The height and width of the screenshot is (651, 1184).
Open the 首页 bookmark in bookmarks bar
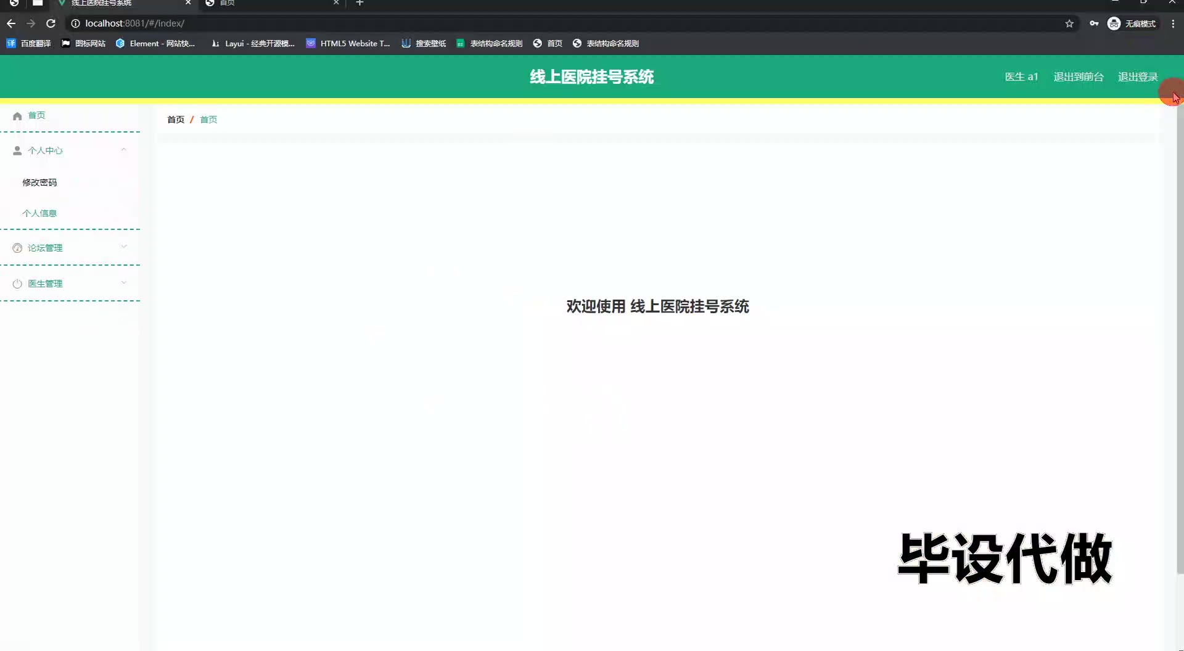[x=548, y=43]
